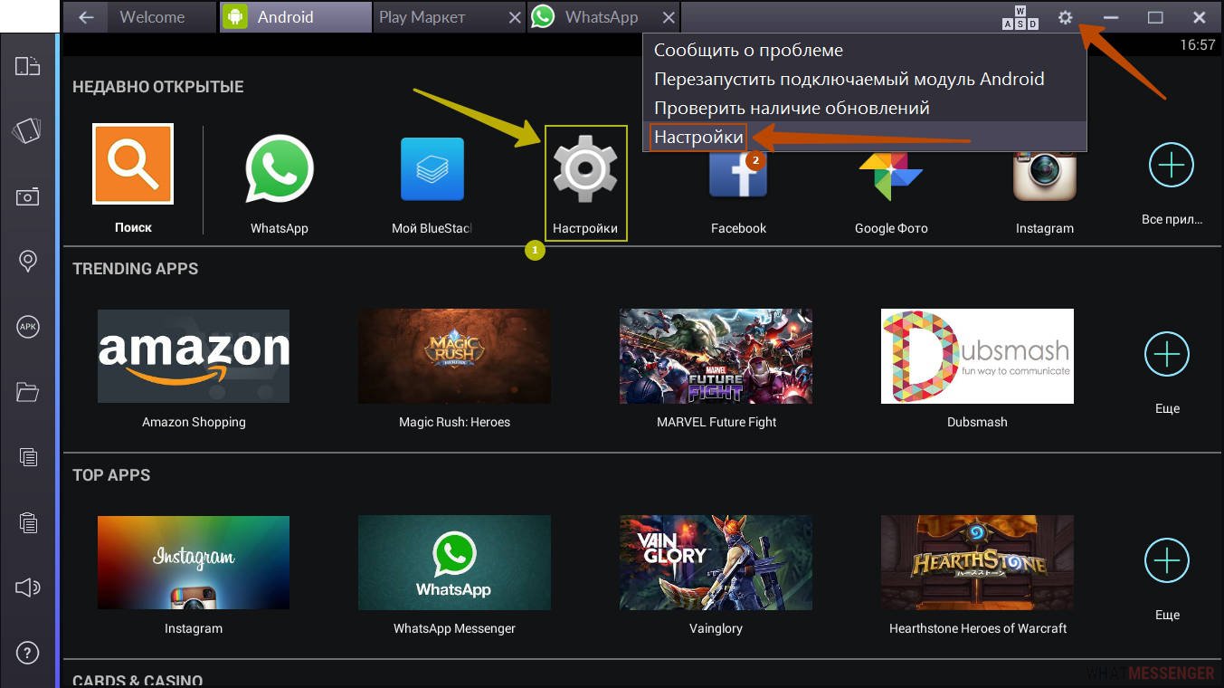Click the clipboard paste sidebar icon
1224x688 pixels.
pyautogui.click(x=28, y=522)
